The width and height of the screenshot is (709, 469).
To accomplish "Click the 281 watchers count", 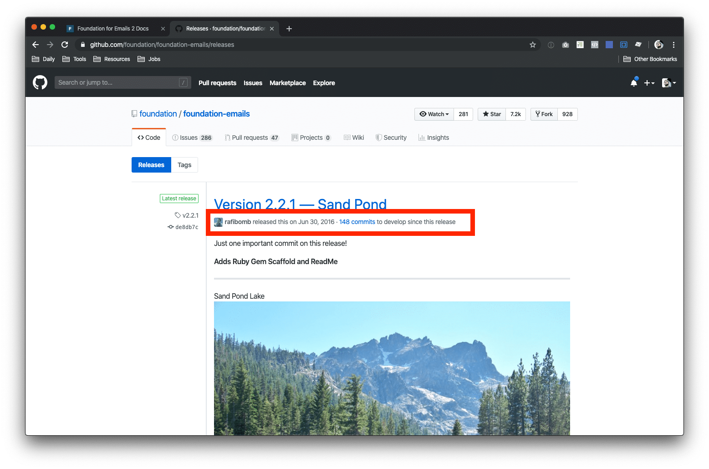I will 464,114.
